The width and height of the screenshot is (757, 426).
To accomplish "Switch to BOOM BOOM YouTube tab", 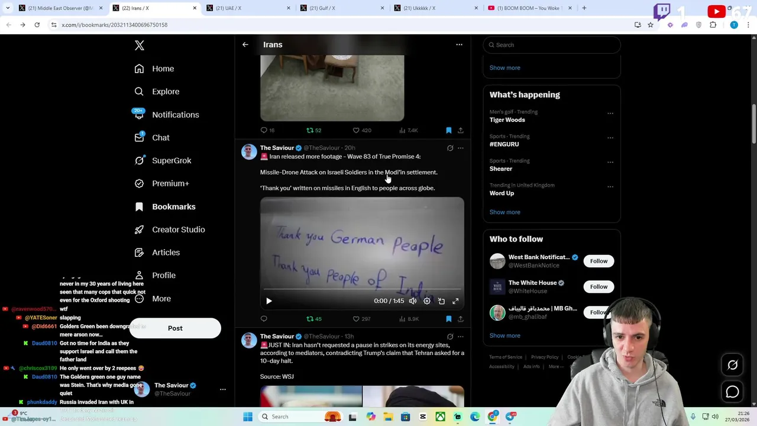I will point(530,8).
